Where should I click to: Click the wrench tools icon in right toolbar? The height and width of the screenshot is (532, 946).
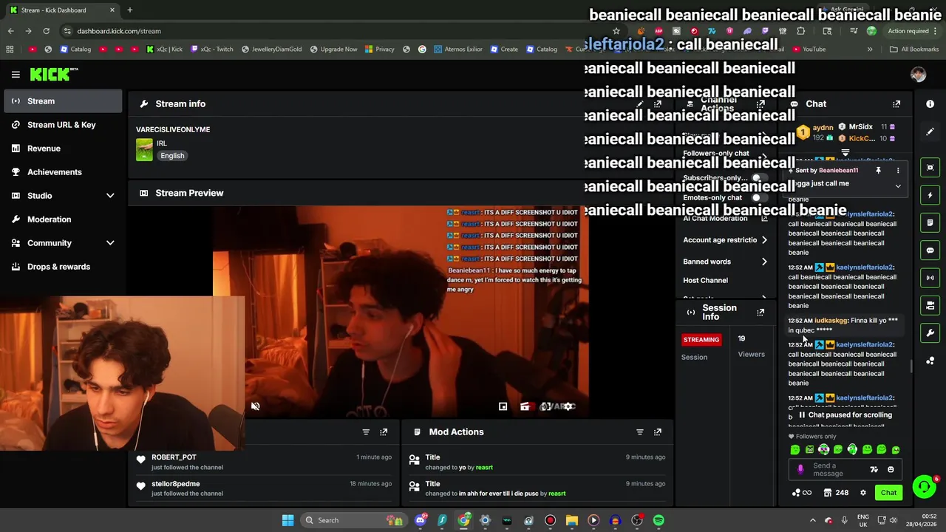[x=930, y=333]
